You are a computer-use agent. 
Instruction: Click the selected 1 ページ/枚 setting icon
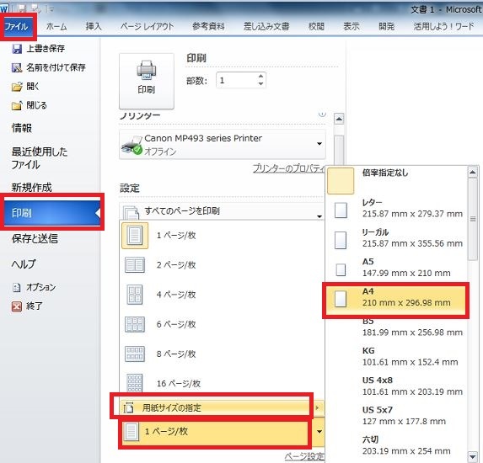tap(131, 431)
